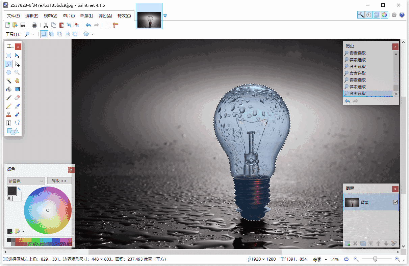This screenshot has height=266, width=409.
Task: Select the Eraser tool
Action: tap(17, 97)
